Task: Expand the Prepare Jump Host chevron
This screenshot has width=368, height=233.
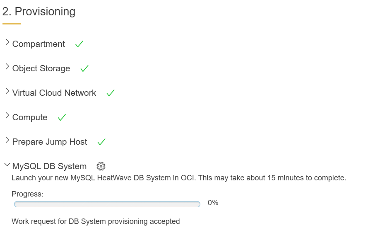Action: coord(7,141)
